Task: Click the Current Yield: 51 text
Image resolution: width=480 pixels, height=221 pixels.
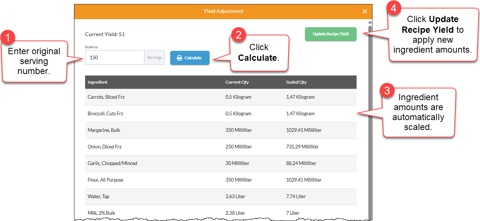Action: coord(105,34)
